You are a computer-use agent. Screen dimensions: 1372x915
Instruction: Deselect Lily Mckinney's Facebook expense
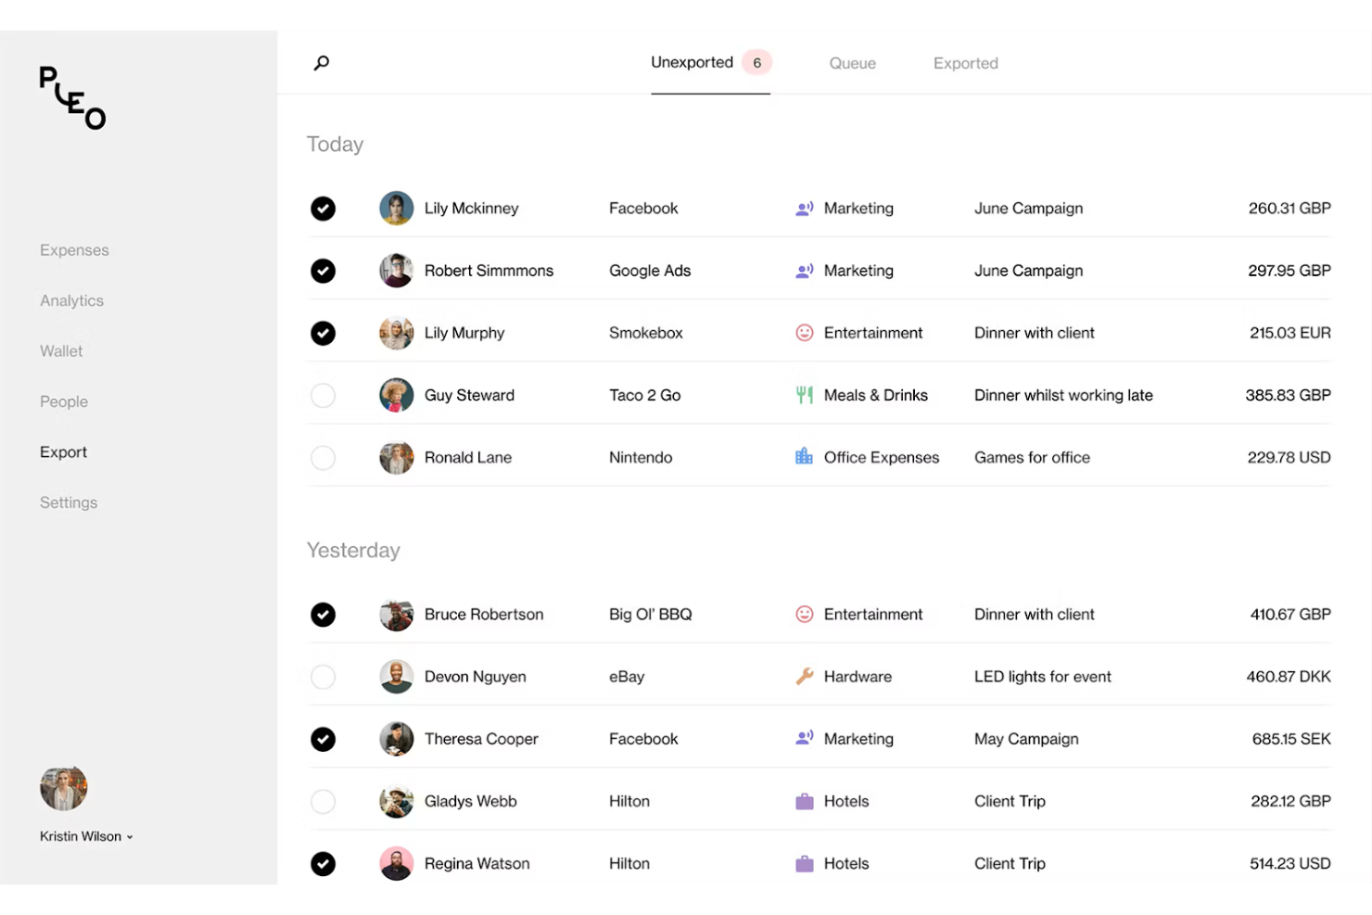[x=323, y=209]
